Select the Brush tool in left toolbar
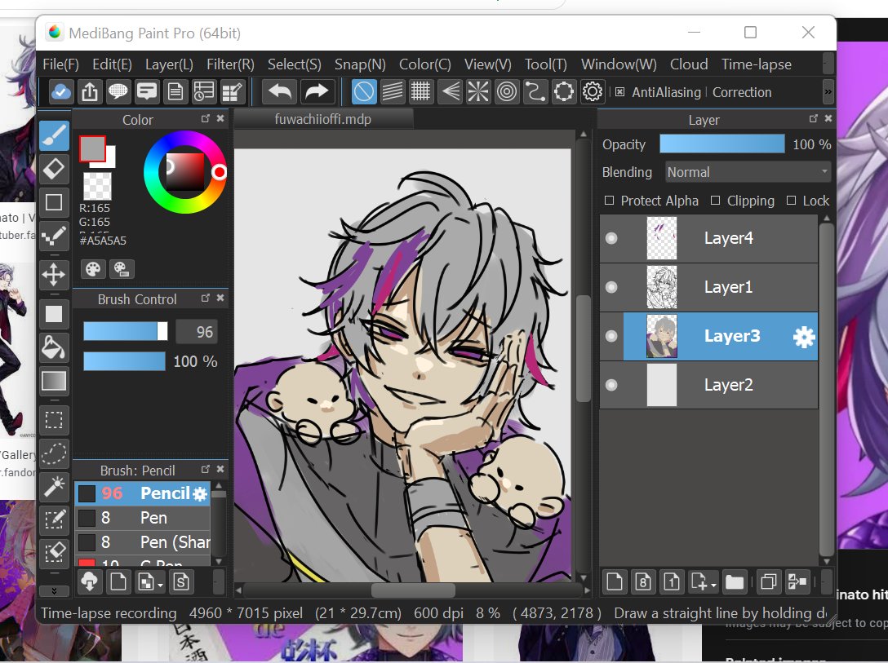Viewport: 888px width, 663px height. pyautogui.click(x=55, y=135)
